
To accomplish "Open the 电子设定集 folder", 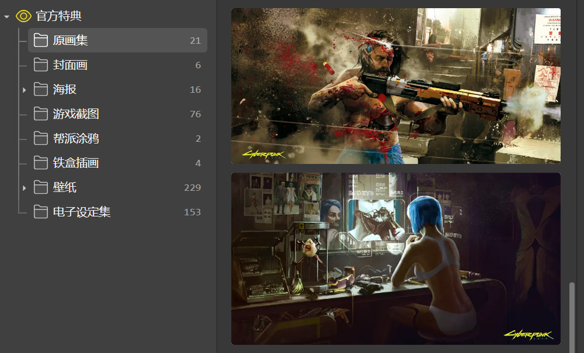I will 118,212.
